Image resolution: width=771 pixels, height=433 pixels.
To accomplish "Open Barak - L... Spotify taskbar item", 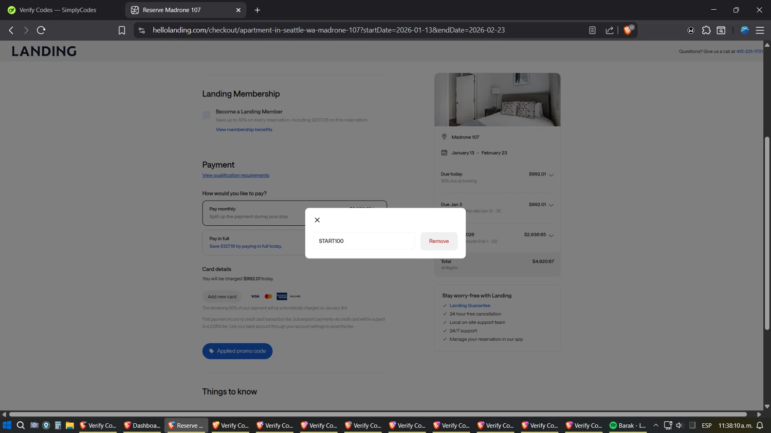I will 627,425.
